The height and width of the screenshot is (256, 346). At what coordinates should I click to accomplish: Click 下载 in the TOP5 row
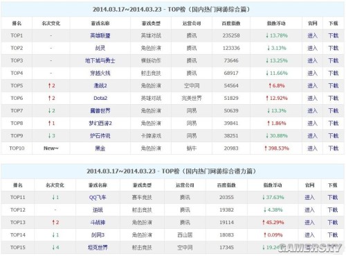click(x=334, y=85)
